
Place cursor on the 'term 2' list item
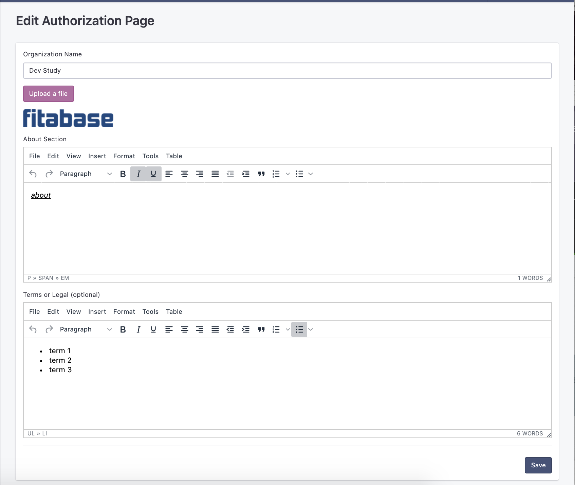tap(60, 360)
